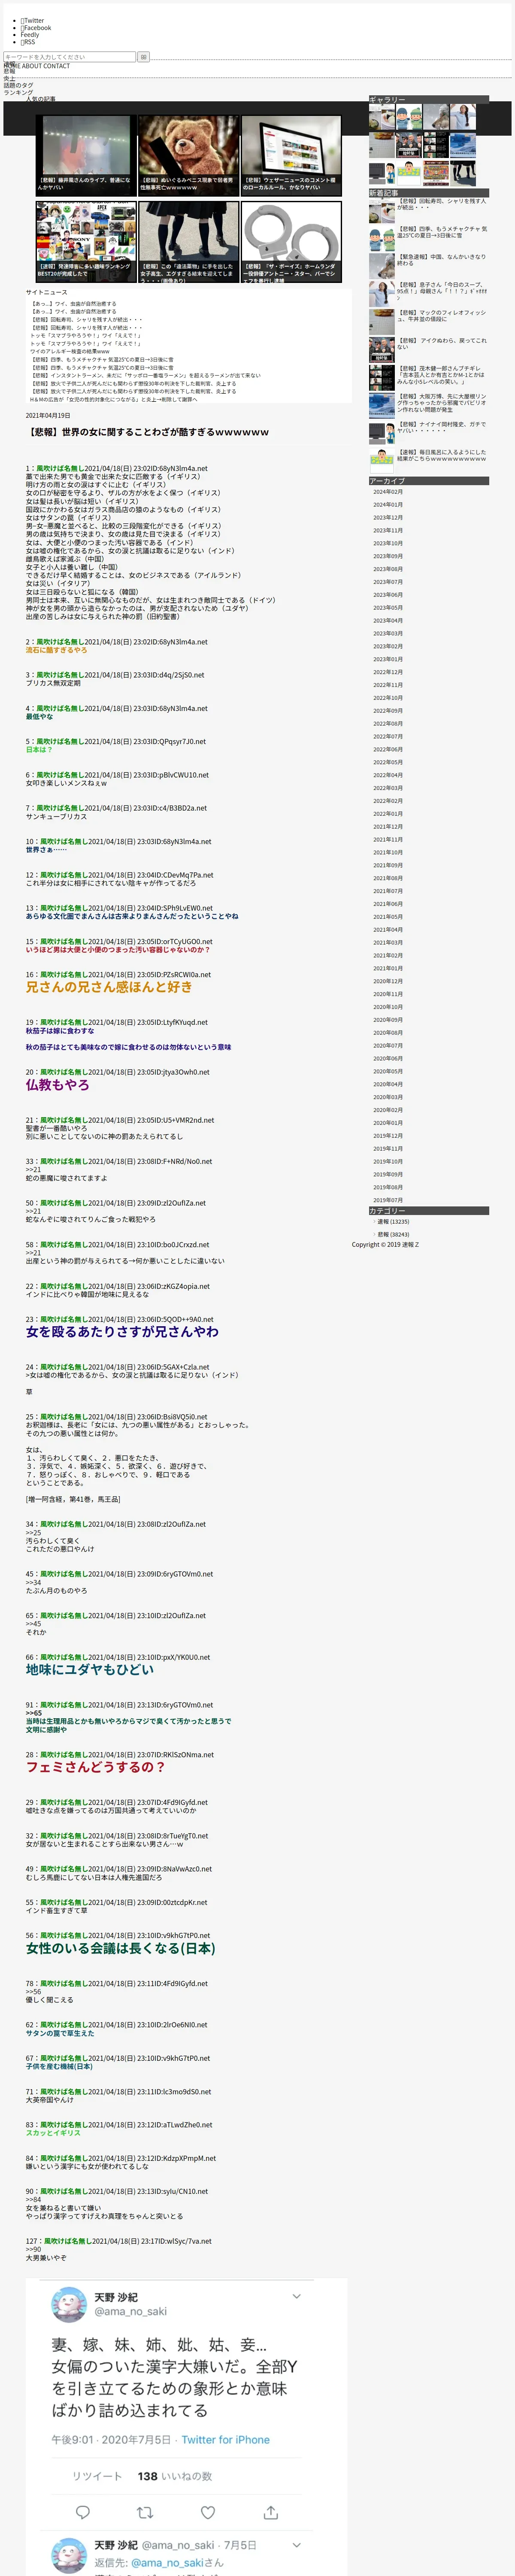Open the 藤井風さんのライブ article thumbnail
Image resolution: width=515 pixels, height=2576 pixels.
(x=86, y=155)
